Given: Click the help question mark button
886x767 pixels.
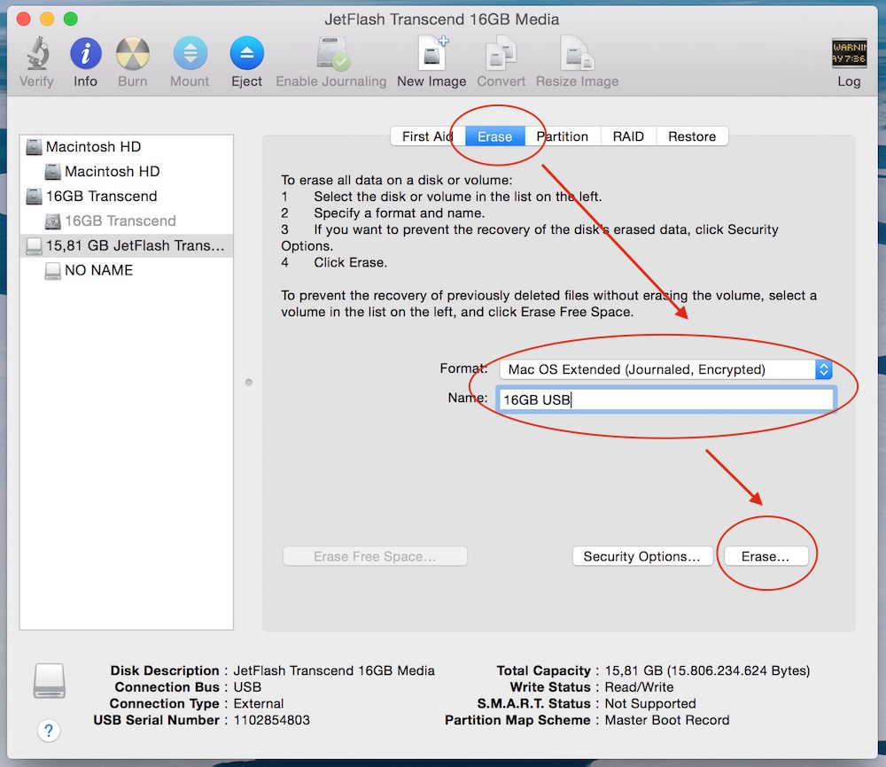Looking at the screenshot, I should coord(49,731).
